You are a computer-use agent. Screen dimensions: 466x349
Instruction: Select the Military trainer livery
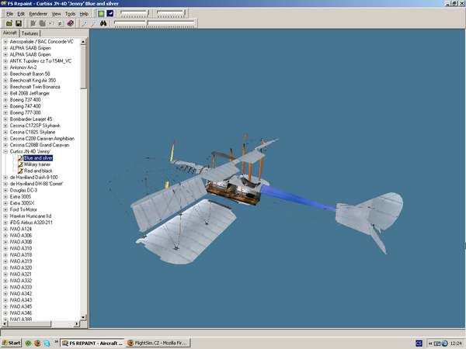37,164
